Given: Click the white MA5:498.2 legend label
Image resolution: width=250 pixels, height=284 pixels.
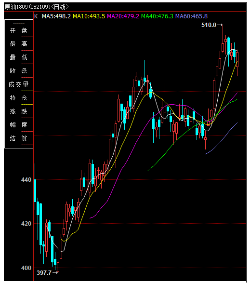Looking at the screenshot, I should 56,16.
